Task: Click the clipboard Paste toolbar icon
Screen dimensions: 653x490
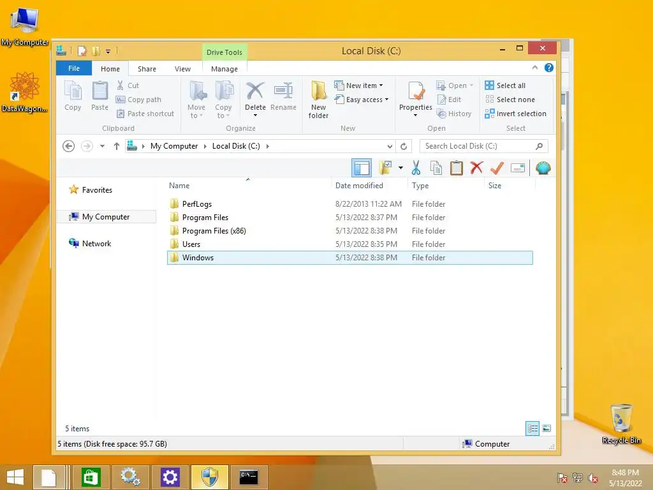Action: (457, 168)
